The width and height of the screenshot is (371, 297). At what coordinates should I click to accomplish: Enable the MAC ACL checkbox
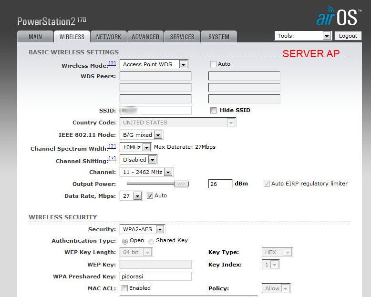[x=124, y=288]
